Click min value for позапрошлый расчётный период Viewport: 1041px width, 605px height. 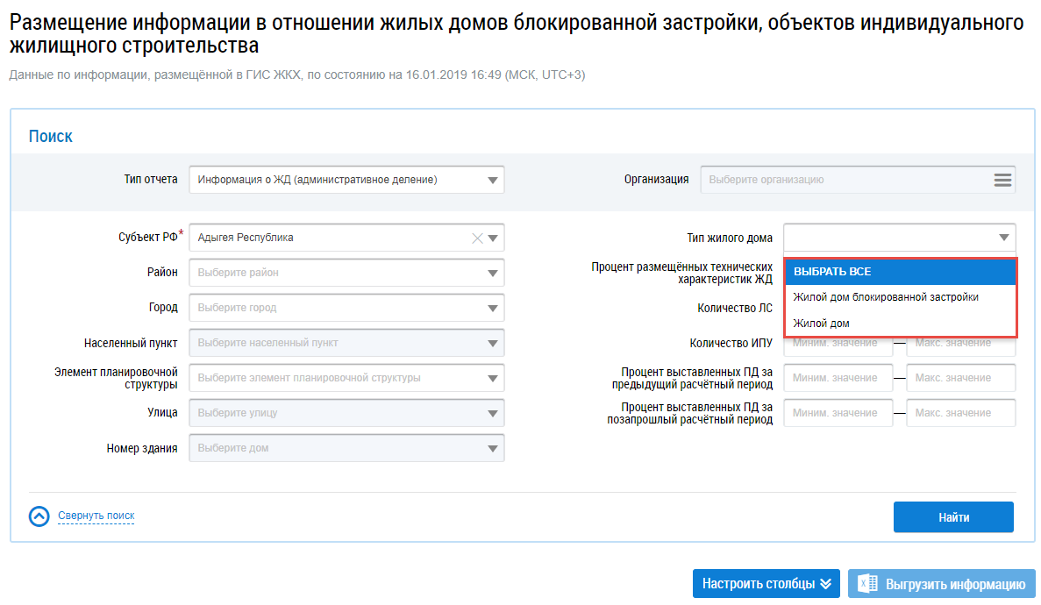838,413
